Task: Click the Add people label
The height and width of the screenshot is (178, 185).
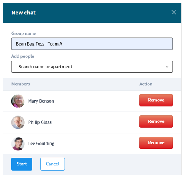Action: (x=23, y=56)
